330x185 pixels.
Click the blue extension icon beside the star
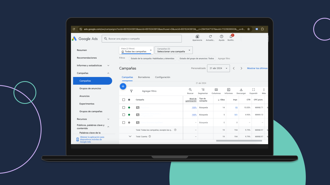tap(257, 29)
